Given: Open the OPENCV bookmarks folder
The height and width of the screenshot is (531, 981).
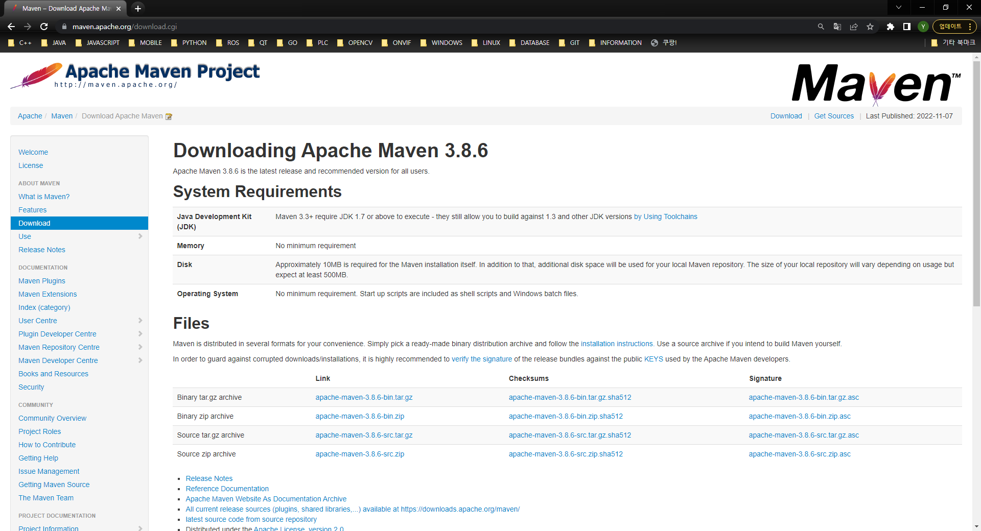Looking at the screenshot, I should (355, 43).
